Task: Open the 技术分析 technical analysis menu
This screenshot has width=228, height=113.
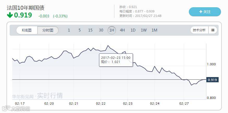Action: (x=199, y=30)
